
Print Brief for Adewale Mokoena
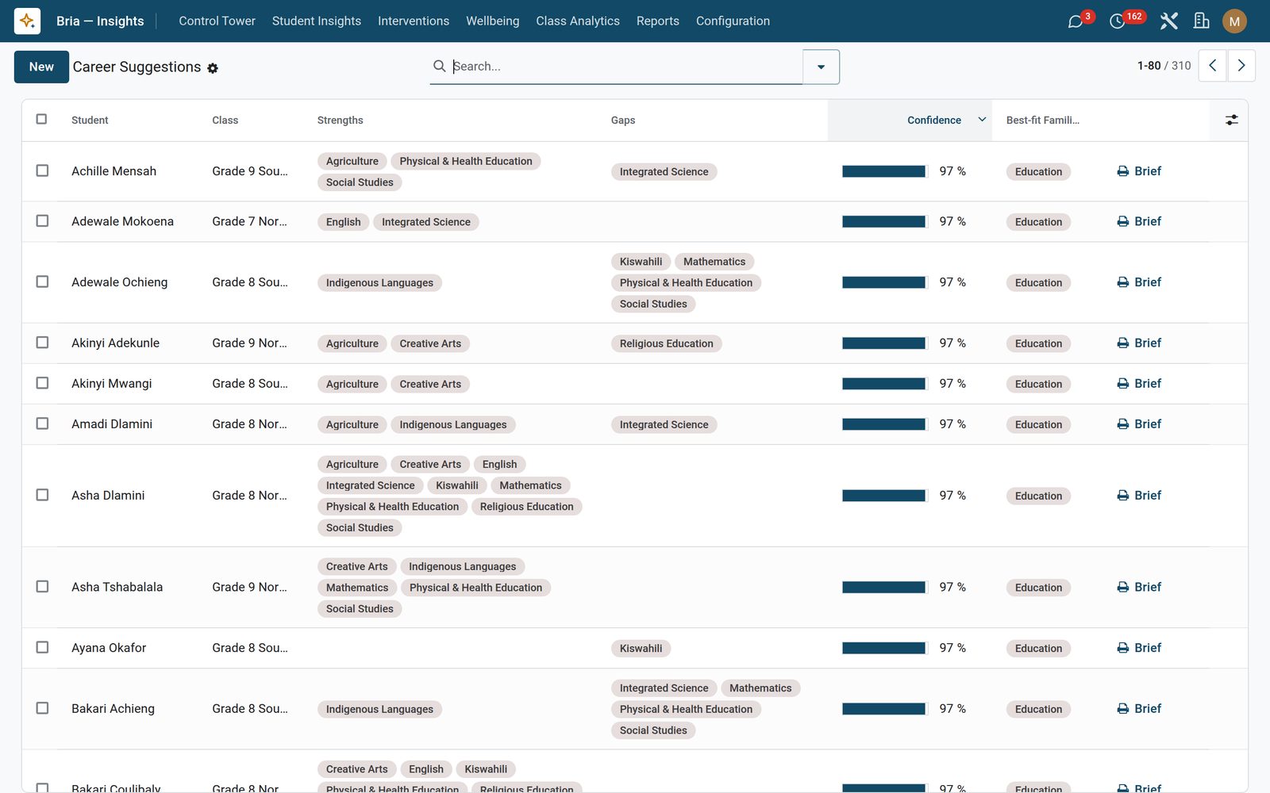tap(1139, 221)
